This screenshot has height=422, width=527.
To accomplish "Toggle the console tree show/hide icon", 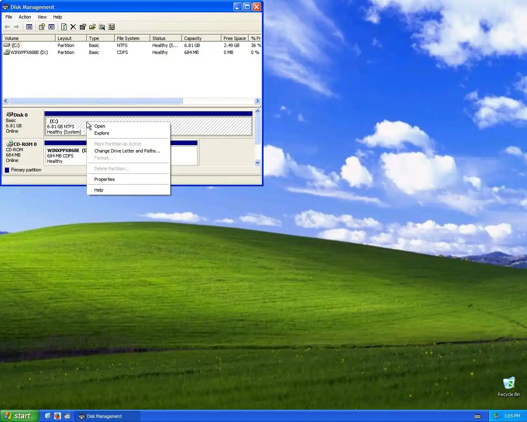I will pos(29,27).
